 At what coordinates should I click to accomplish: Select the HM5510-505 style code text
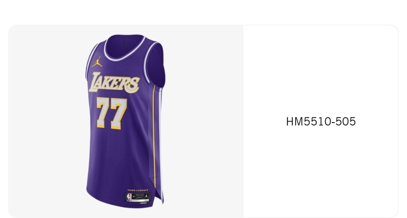(321, 122)
